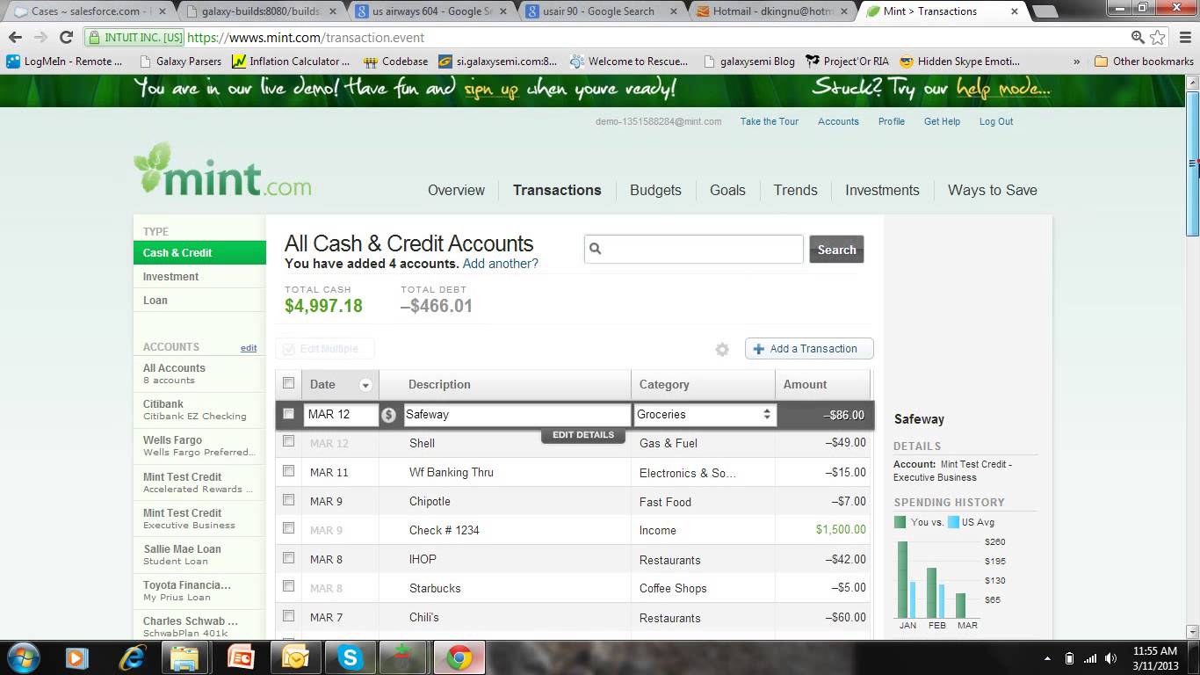Open PowerPoint from the taskbar

coord(241,657)
